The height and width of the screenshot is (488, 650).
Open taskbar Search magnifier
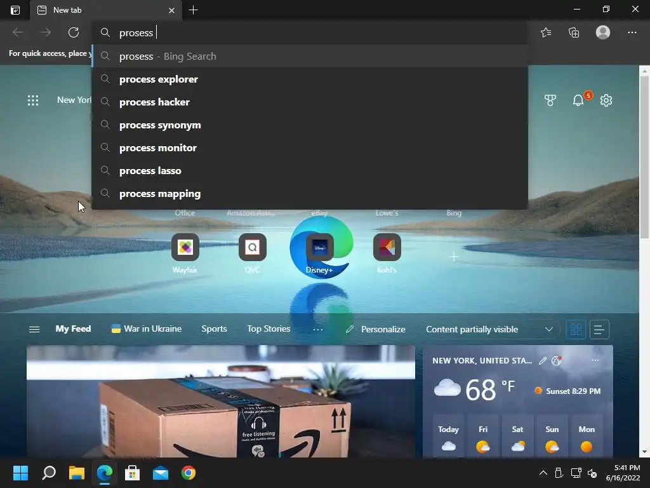pyautogui.click(x=48, y=473)
